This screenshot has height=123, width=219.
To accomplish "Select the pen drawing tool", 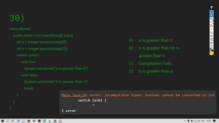I will click(x=211, y=19).
